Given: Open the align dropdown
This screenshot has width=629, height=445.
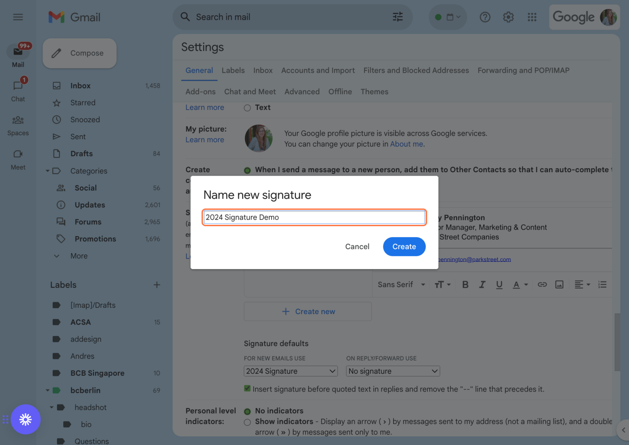Looking at the screenshot, I should point(582,285).
